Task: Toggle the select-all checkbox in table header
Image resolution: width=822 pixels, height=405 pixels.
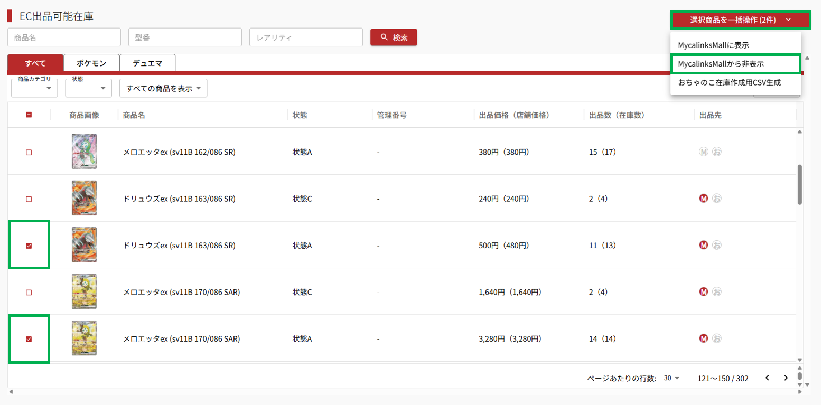Action: pos(29,115)
